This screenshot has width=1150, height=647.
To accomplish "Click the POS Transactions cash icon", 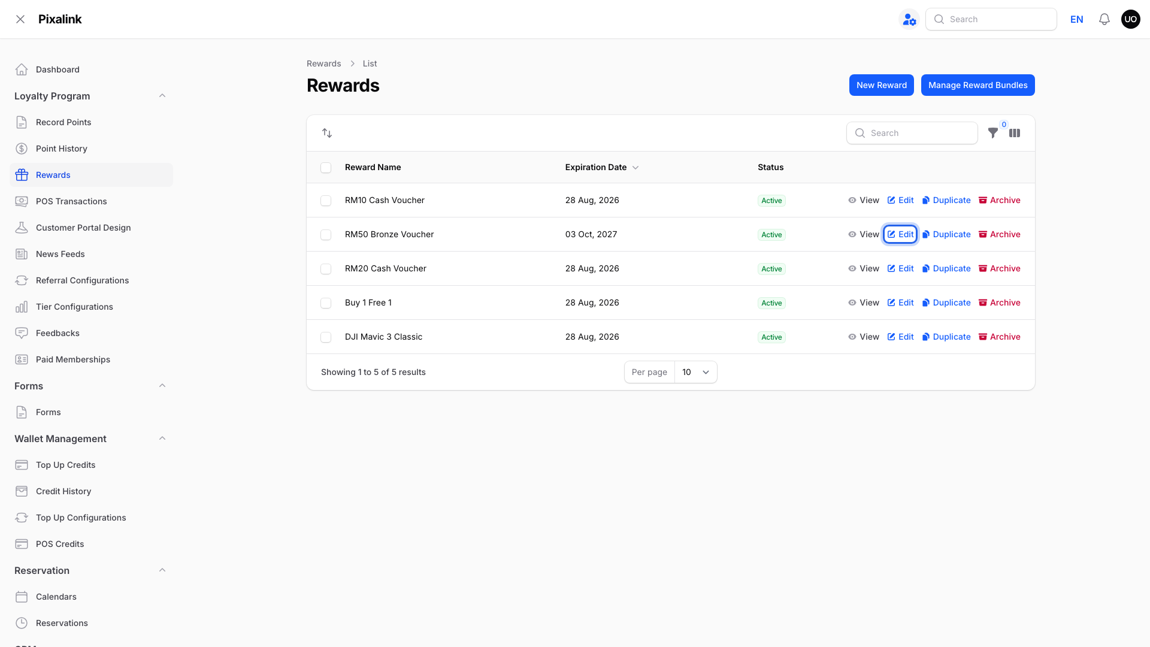I will point(22,201).
